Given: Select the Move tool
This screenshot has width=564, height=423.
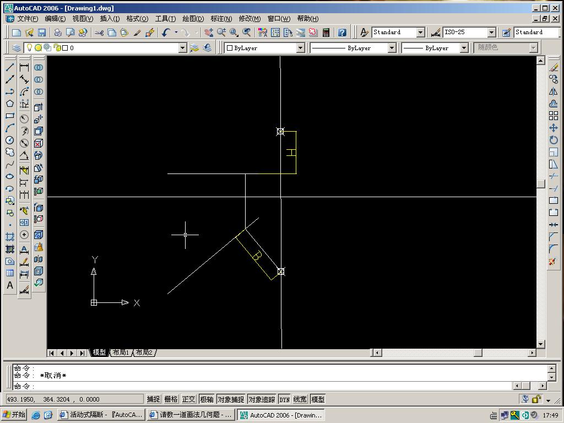Looking at the screenshot, I should 554,128.
